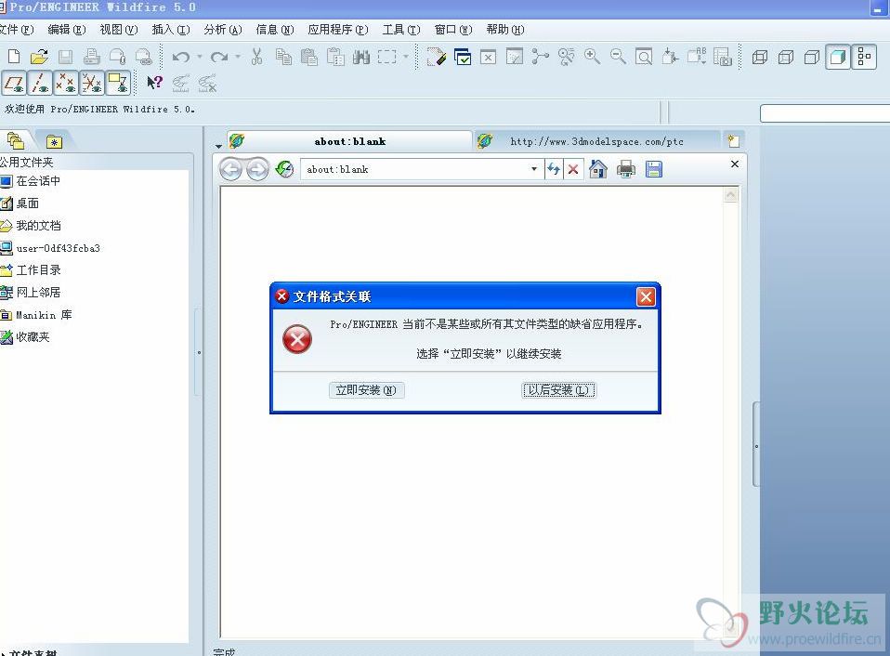890x656 pixels.
Task: Click the copy icon
Action: 283,57
